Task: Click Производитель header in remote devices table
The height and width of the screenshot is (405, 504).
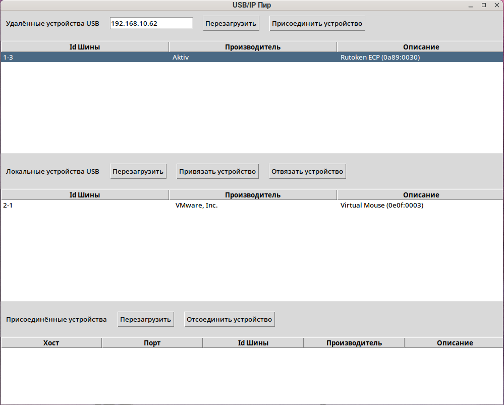Action: (x=253, y=47)
